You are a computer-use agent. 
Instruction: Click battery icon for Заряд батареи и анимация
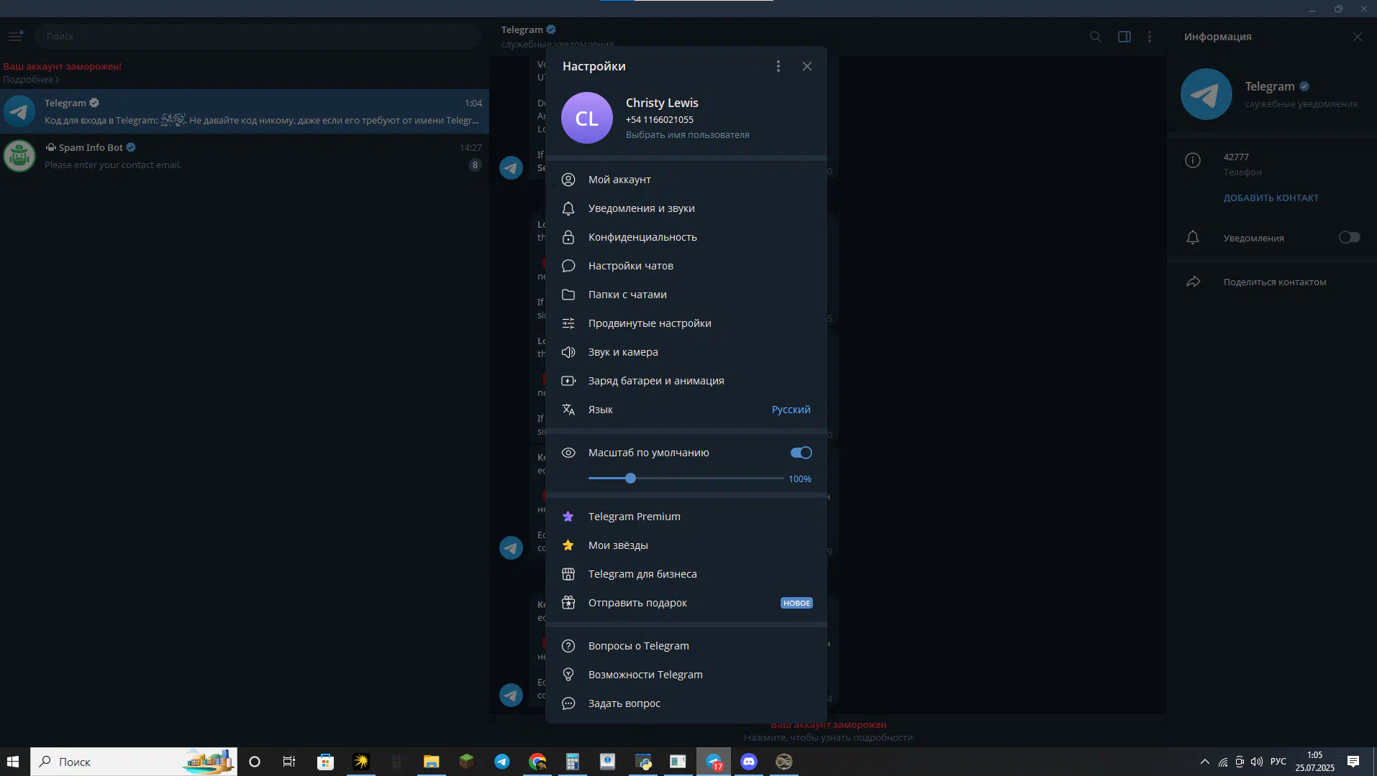click(568, 381)
